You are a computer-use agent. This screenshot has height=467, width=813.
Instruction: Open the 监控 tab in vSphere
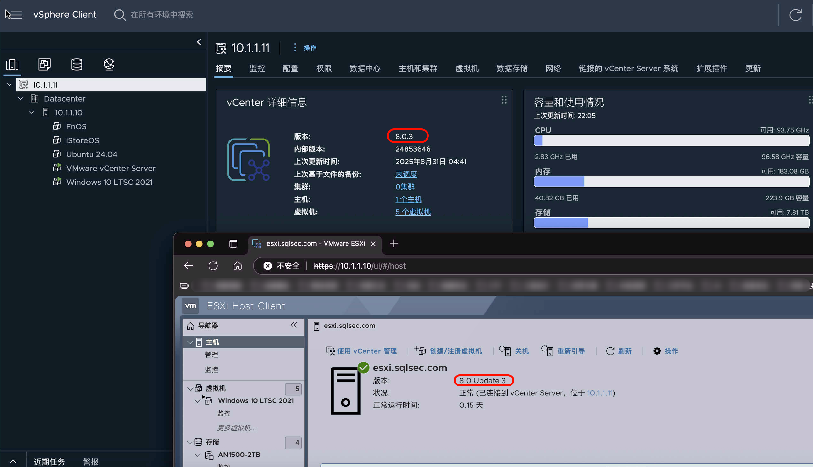[x=257, y=68]
